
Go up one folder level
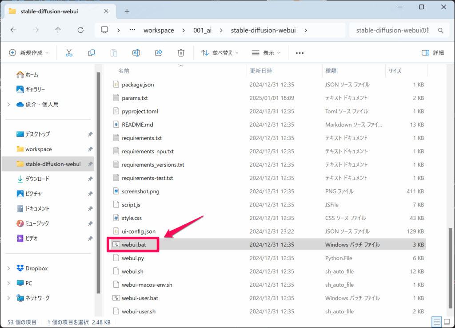coord(58,30)
